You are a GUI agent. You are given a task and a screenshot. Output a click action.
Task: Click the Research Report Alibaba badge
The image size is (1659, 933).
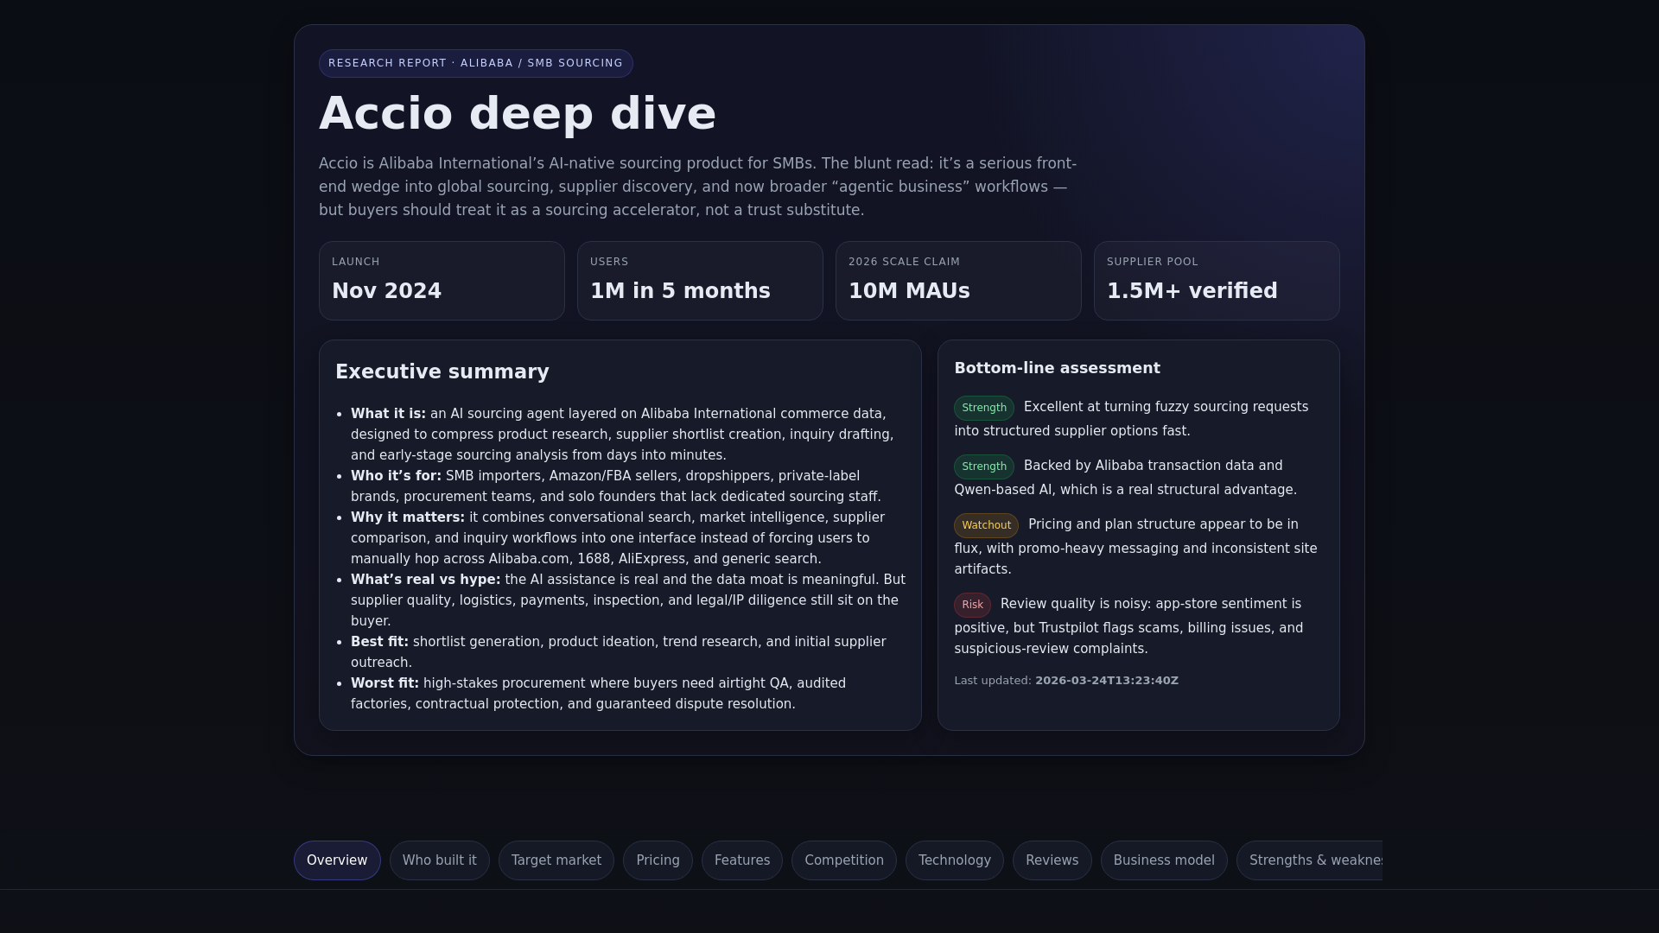[x=476, y=63]
